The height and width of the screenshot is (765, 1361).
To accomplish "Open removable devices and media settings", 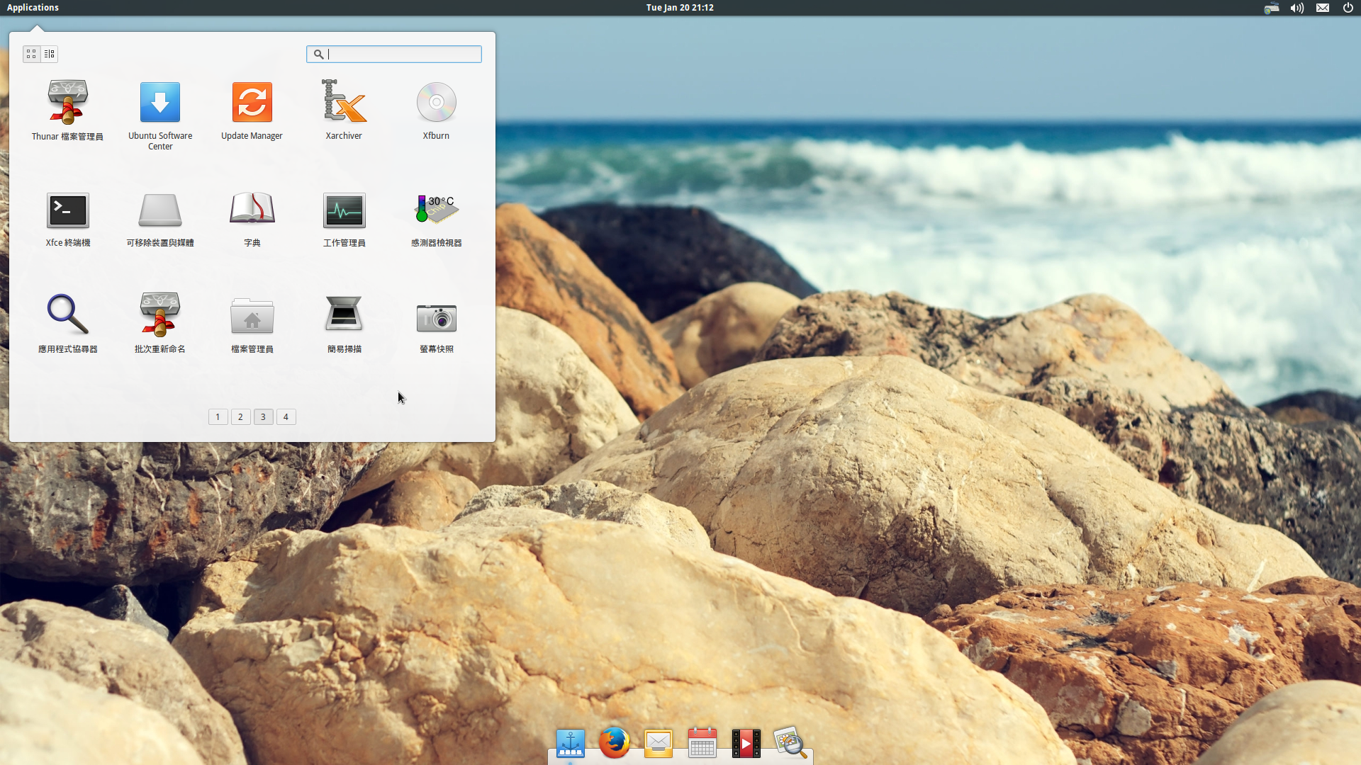I will [x=160, y=210].
